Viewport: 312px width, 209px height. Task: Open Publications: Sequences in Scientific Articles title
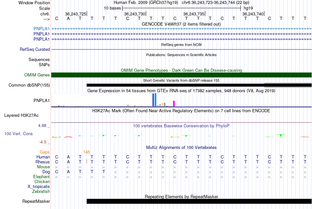(181, 55)
